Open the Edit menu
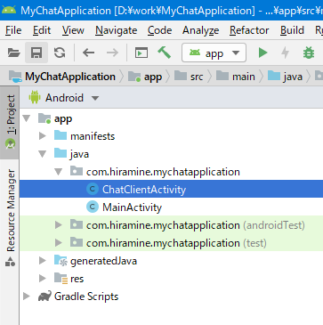Screen dimensions: 323x325 42,30
